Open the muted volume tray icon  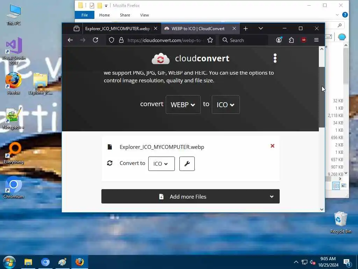[313, 262]
